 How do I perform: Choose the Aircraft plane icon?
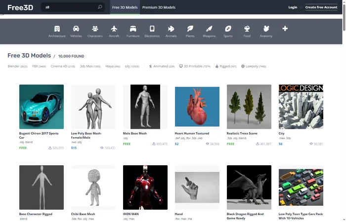pyautogui.click(x=114, y=29)
